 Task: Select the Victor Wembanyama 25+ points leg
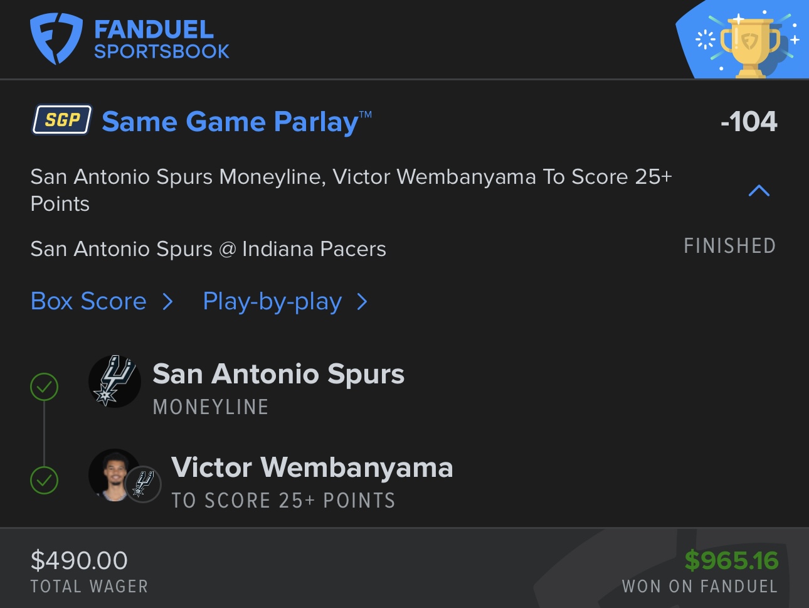pos(312,481)
